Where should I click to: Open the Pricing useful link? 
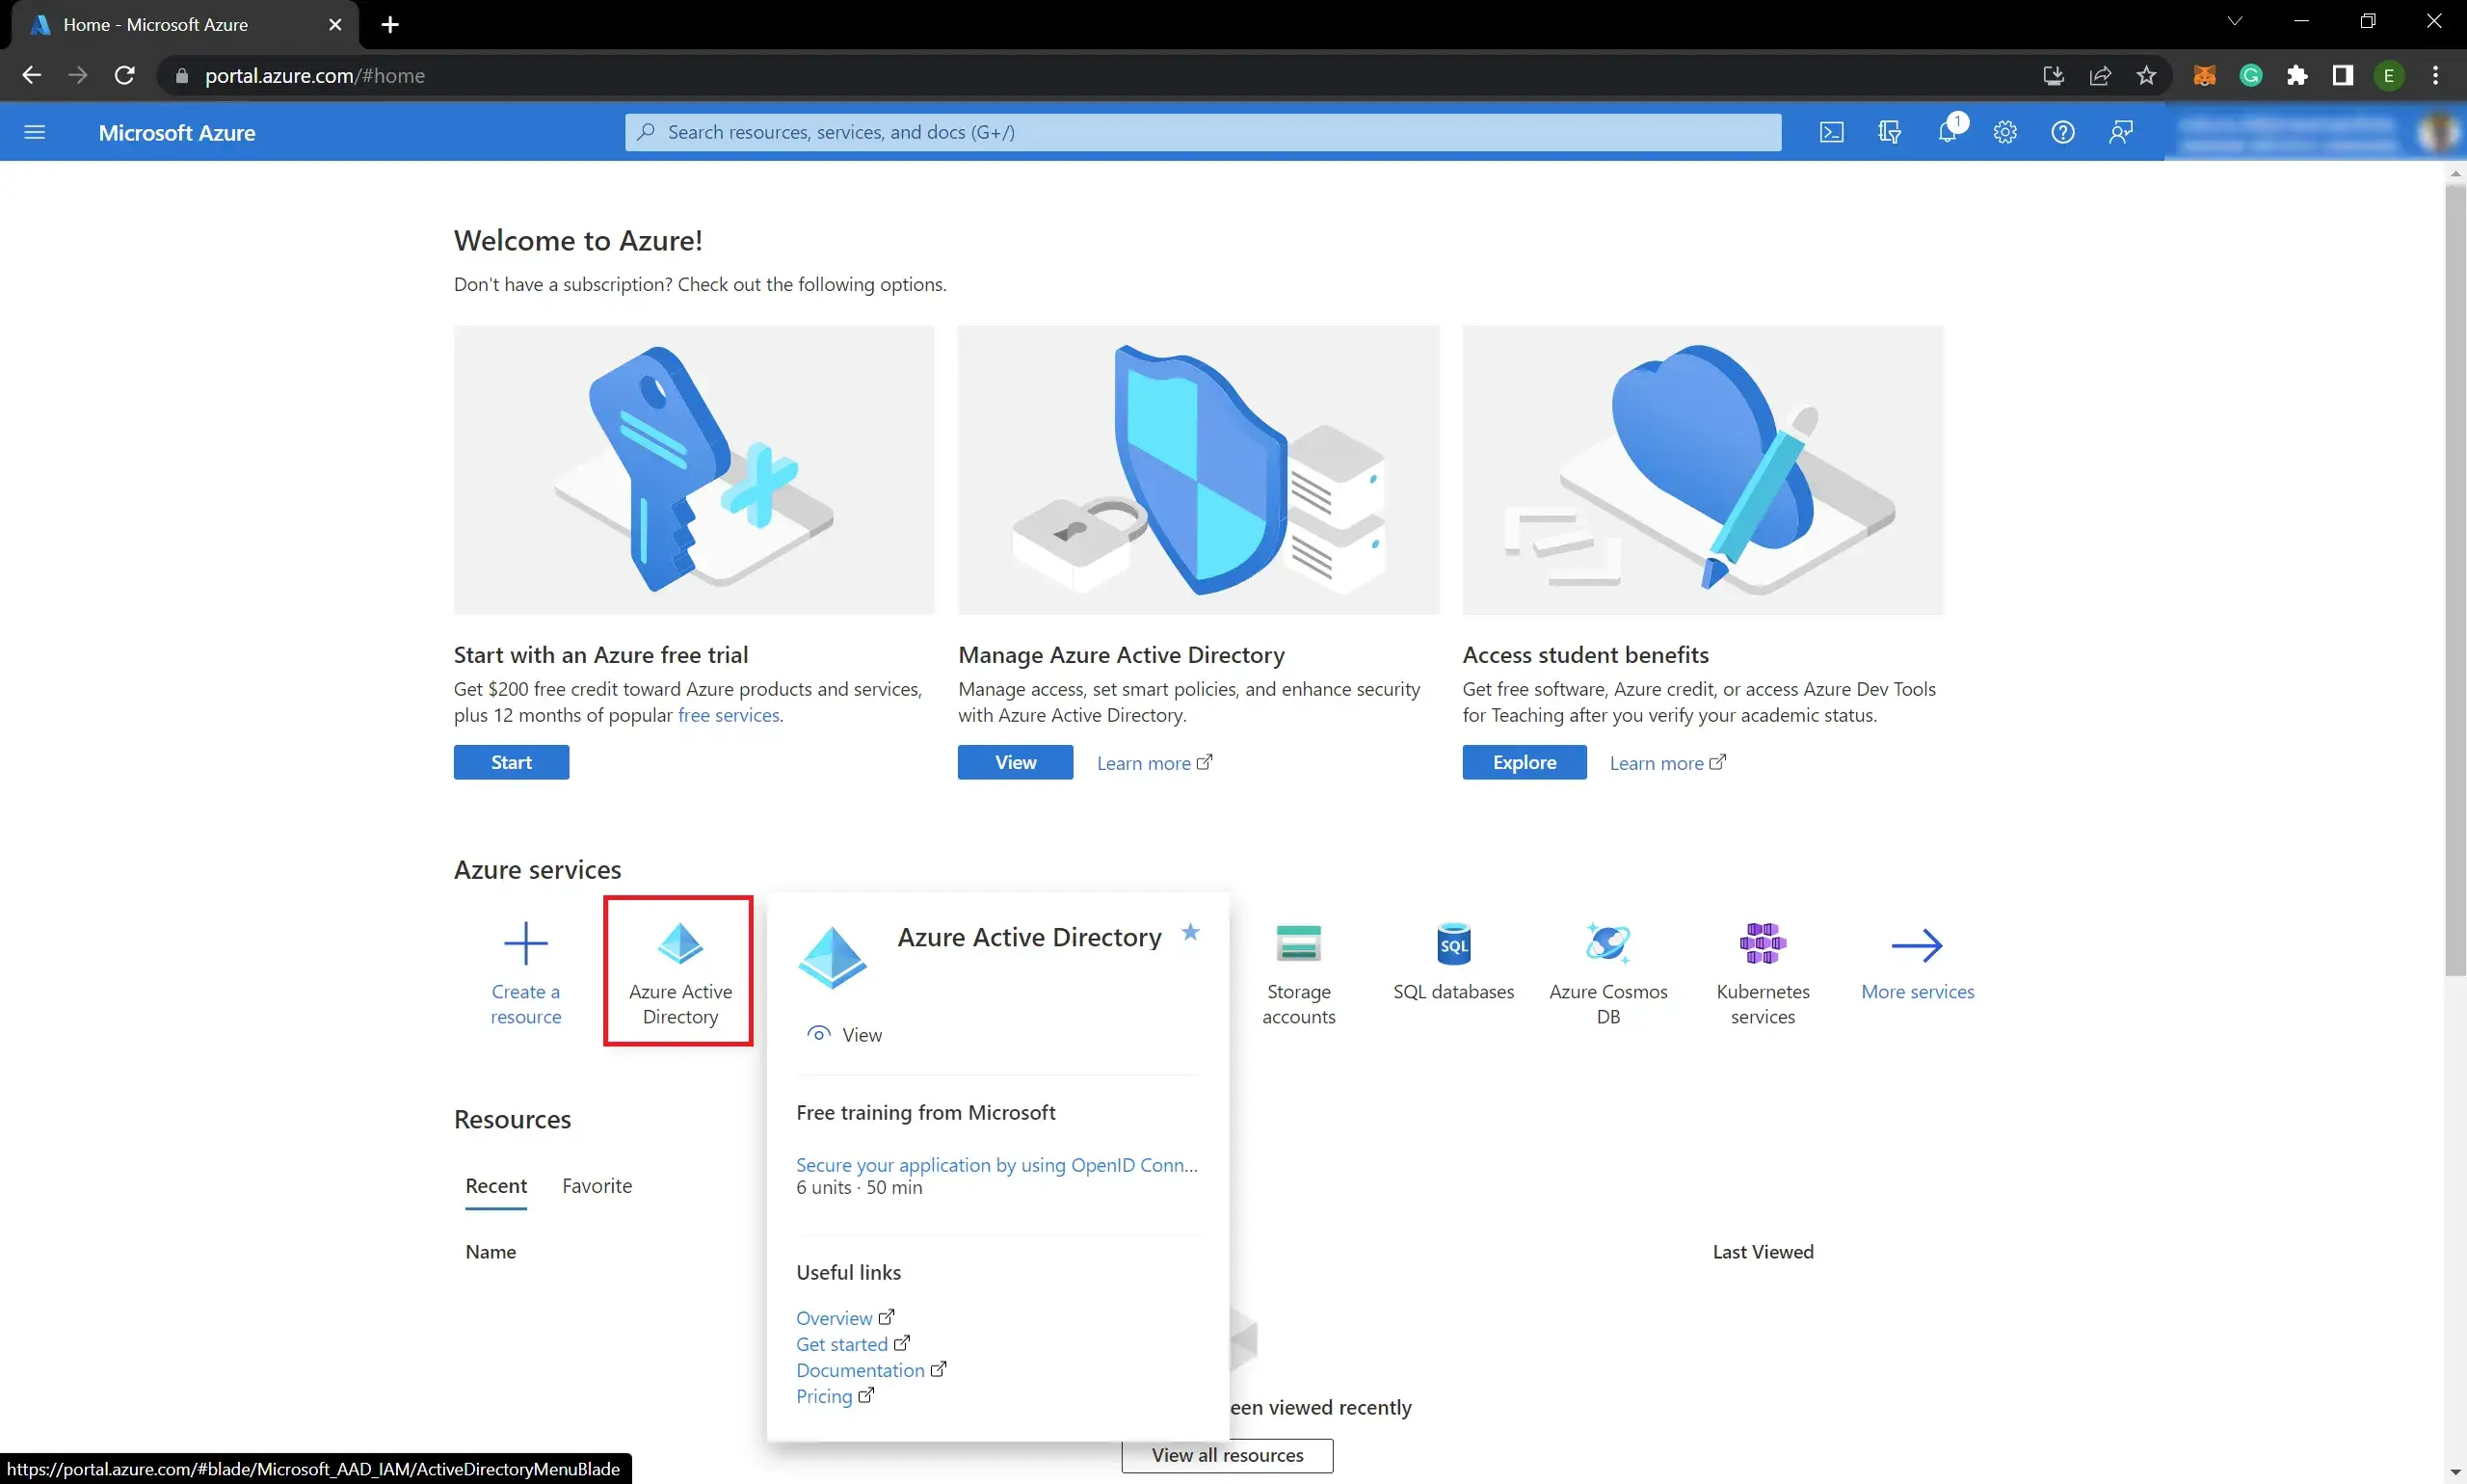[x=835, y=1396]
